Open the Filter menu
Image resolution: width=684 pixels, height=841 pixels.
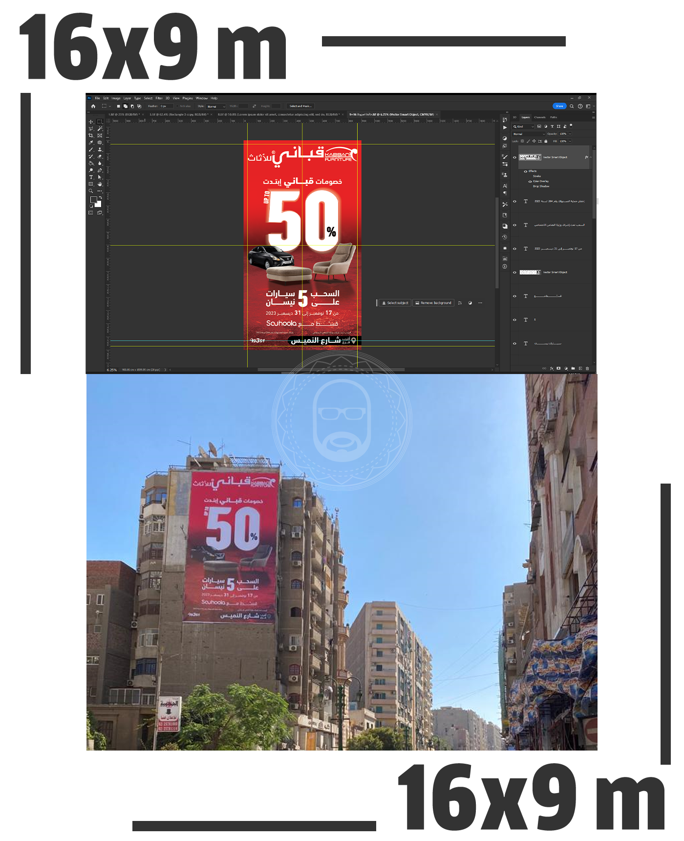coord(159,98)
